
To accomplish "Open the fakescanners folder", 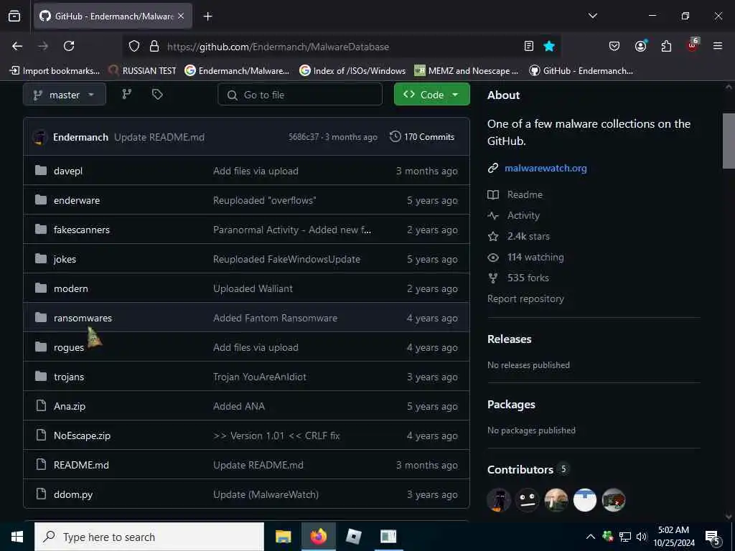I will pyautogui.click(x=82, y=230).
